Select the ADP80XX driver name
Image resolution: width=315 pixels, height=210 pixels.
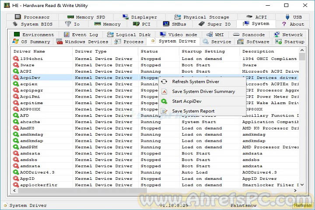pyautogui.click(x=30, y=109)
